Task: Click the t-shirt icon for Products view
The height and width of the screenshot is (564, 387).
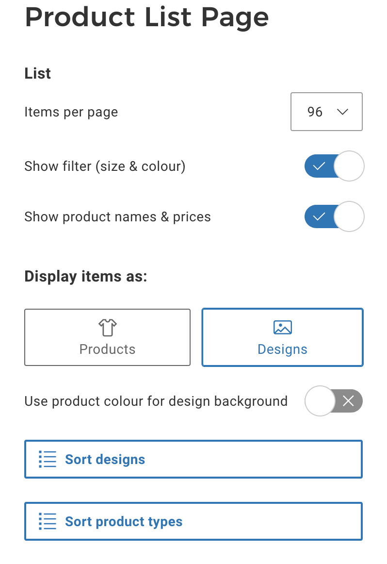Action: (108, 328)
